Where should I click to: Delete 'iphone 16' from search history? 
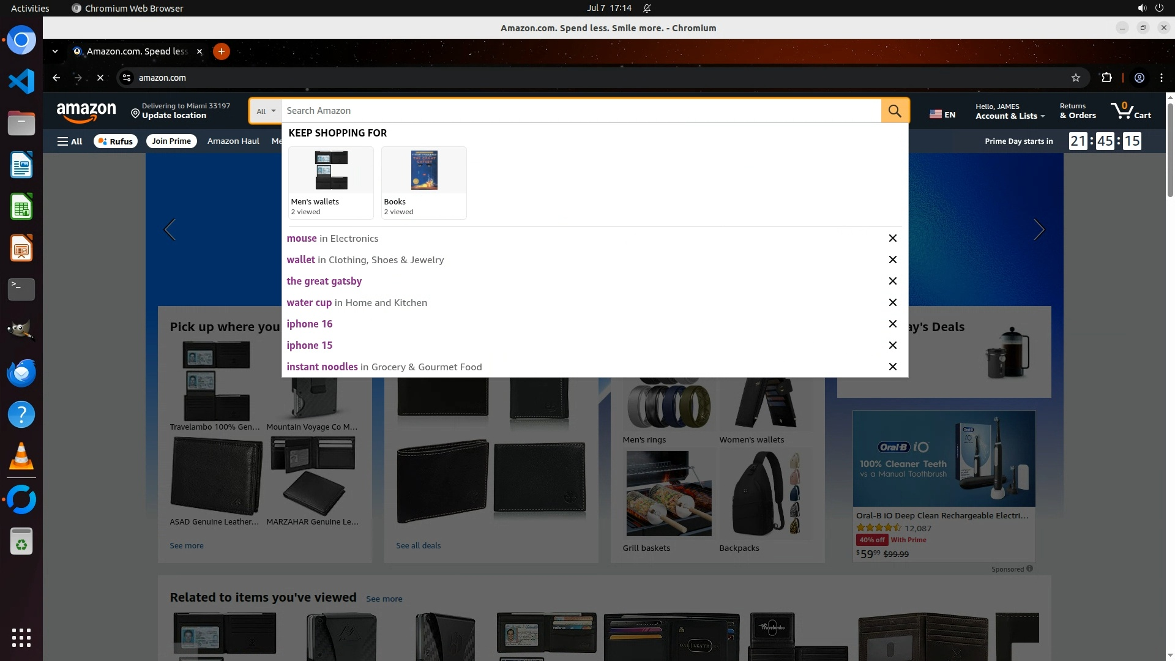[x=892, y=324]
